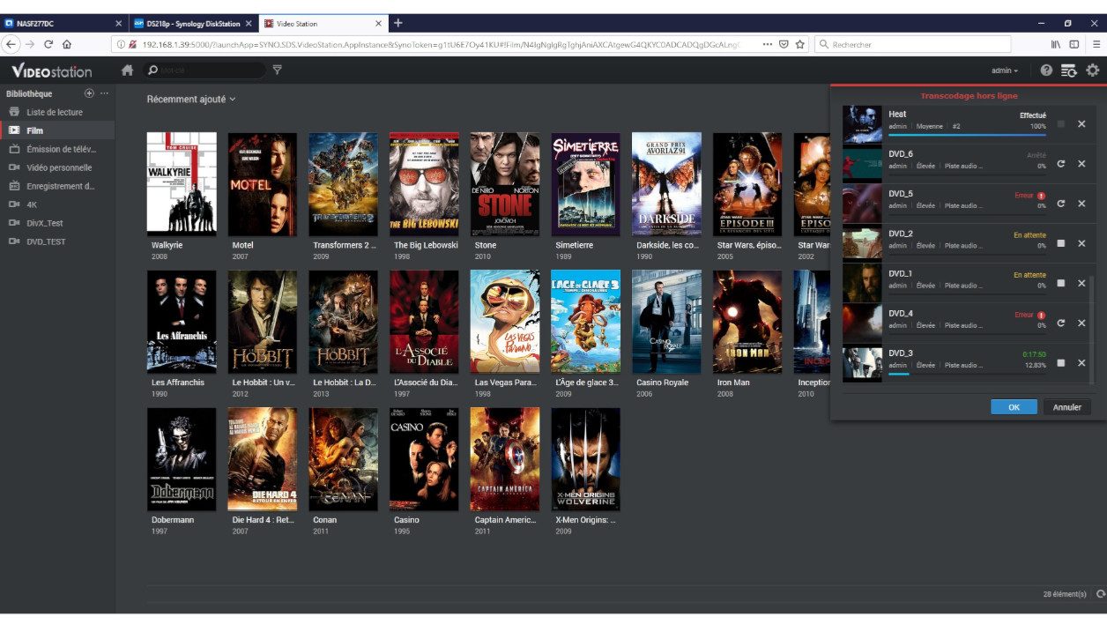This screenshot has width=1107, height=624.
Task: Open Émission de télév... library
Action: click(57, 149)
